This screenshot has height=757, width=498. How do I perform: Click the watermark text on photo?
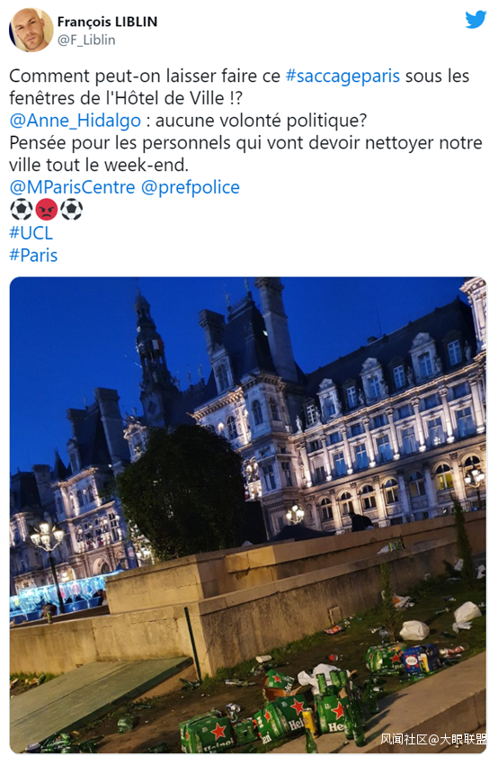[x=433, y=739]
